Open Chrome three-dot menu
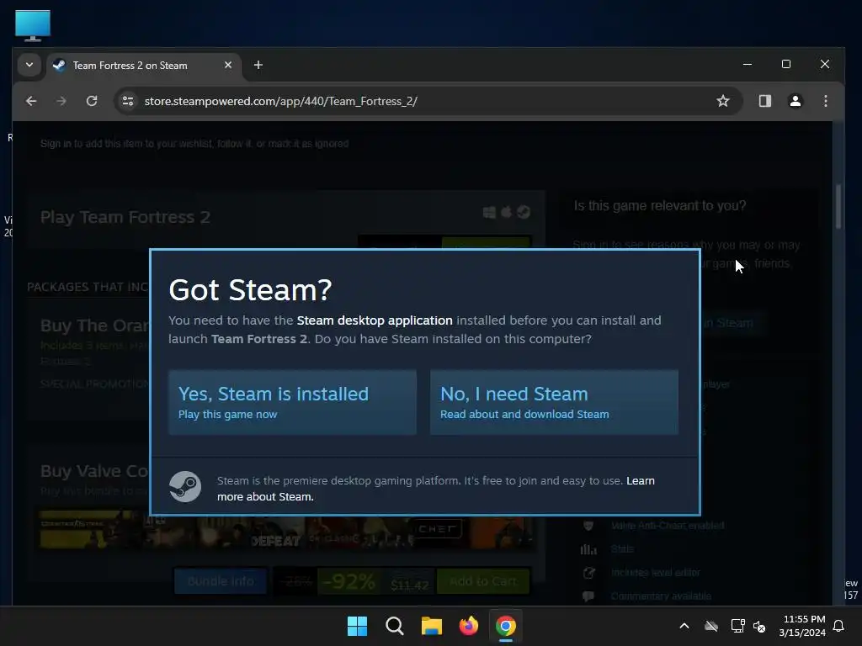This screenshot has height=646, width=862. (x=826, y=101)
